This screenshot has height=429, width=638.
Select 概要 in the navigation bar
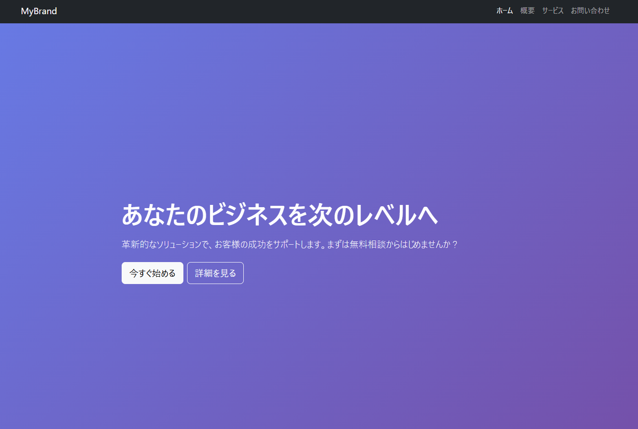[x=527, y=11]
